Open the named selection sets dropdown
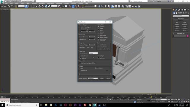Image resolution: width=190 pixels, height=107 pixels. 91,6
